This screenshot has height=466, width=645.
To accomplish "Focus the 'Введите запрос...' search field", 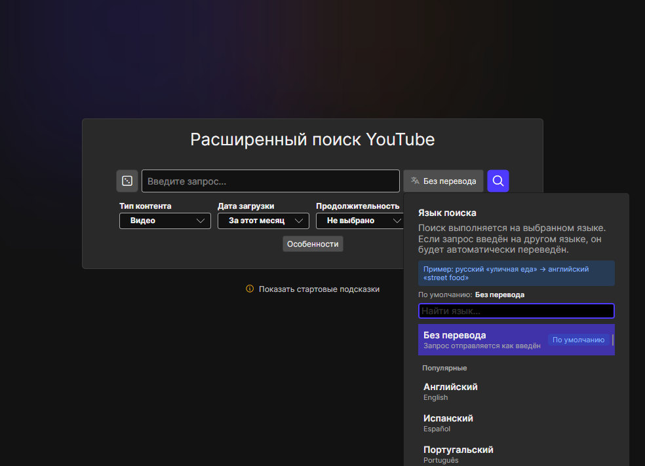I will [271, 181].
